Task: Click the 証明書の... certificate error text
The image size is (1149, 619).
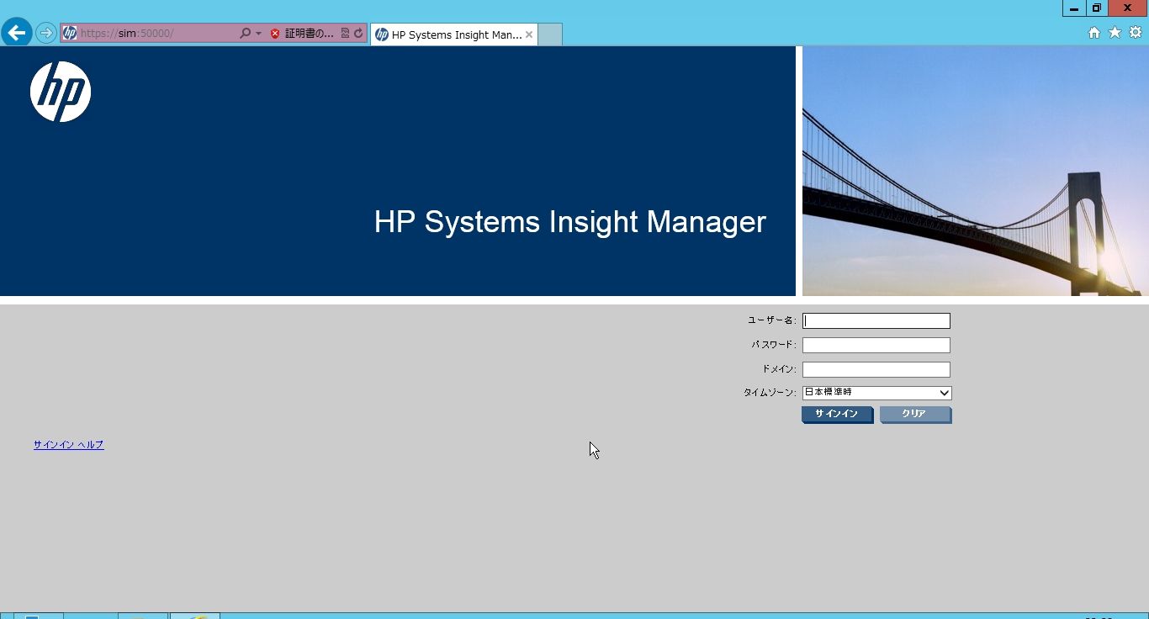Action: (x=310, y=34)
